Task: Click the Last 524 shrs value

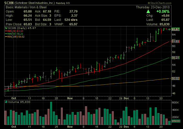Action: [71, 20]
